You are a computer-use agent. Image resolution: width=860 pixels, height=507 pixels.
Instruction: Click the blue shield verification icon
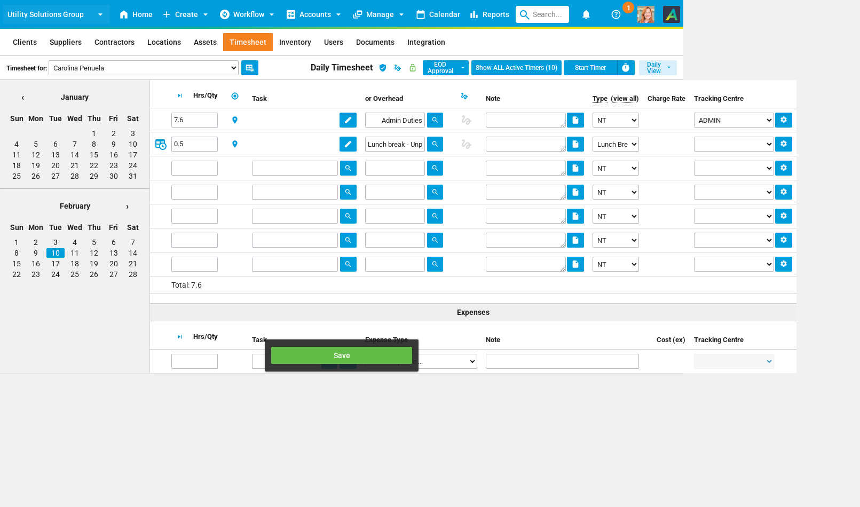coord(383,68)
